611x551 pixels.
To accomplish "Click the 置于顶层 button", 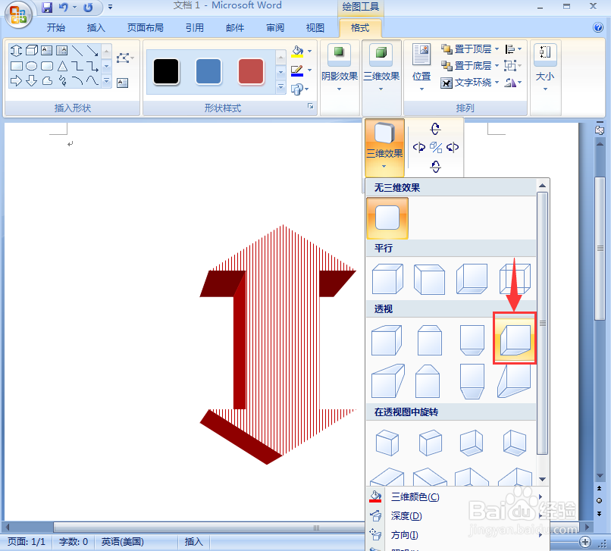I will point(466,49).
